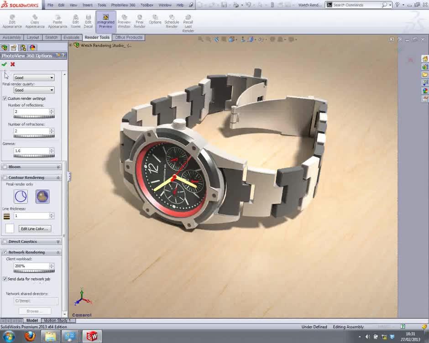
Task: Expand the Bloom section
Action: click(x=58, y=167)
